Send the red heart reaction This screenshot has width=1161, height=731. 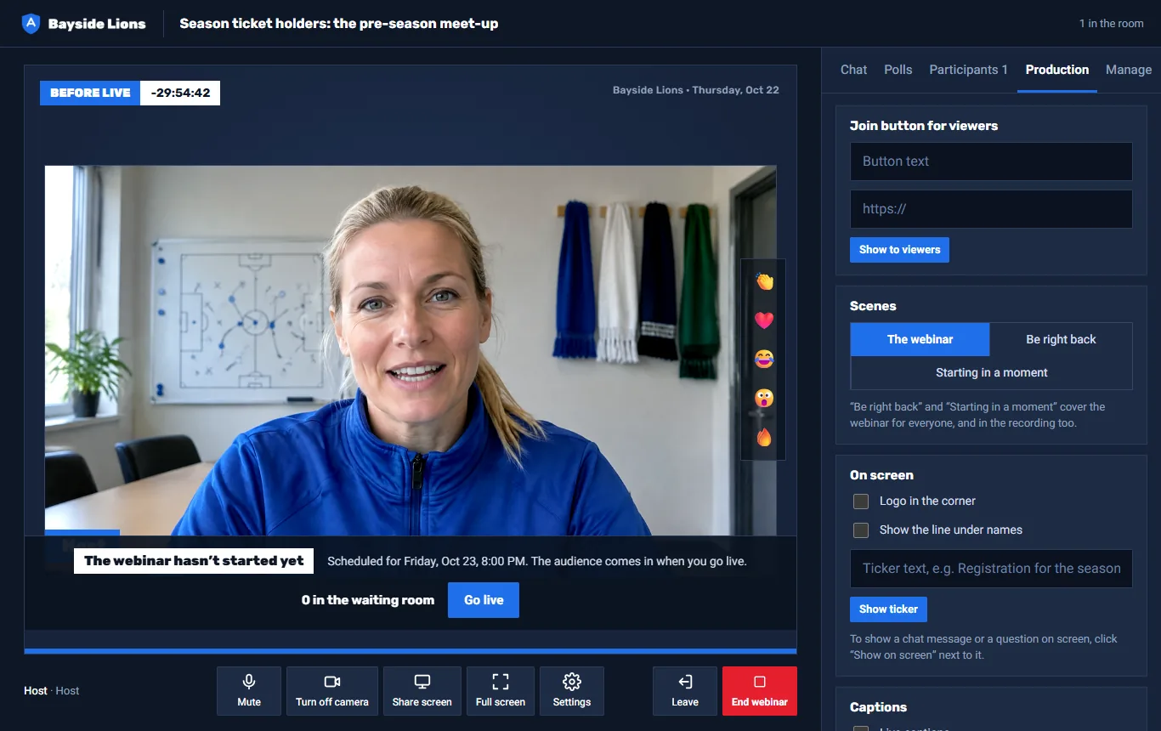pos(764,320)
